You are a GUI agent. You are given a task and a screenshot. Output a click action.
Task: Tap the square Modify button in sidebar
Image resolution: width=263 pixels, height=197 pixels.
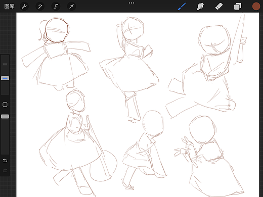pyautogui.click(x=5, y=105)
